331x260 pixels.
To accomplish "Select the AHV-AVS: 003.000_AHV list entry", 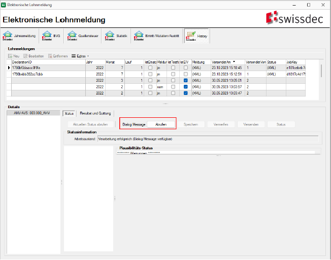I will pyautogui.click(x=32, y=113).
